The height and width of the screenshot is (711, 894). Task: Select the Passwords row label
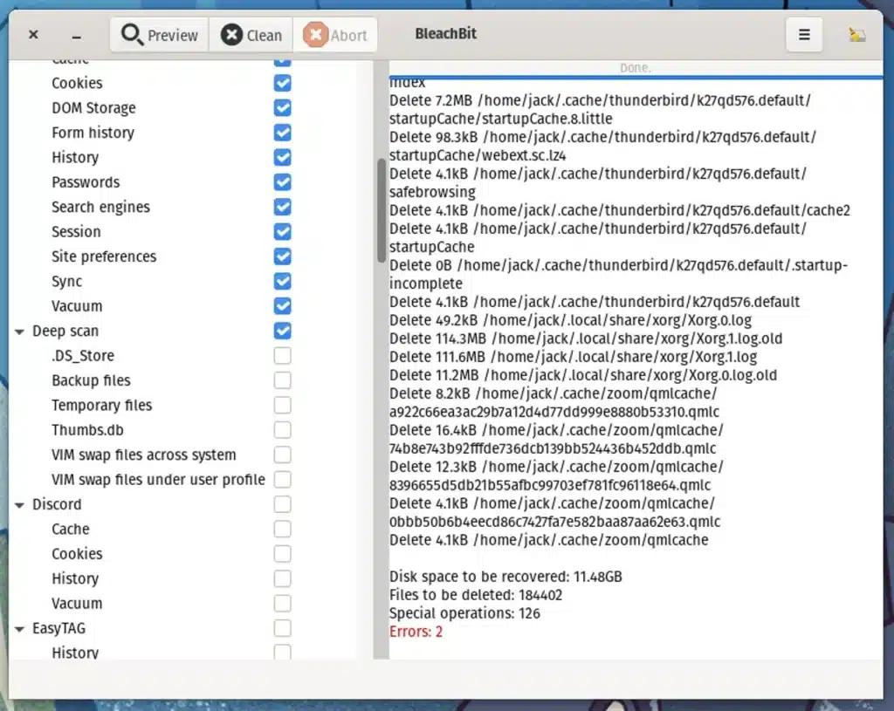click(86, 182)
